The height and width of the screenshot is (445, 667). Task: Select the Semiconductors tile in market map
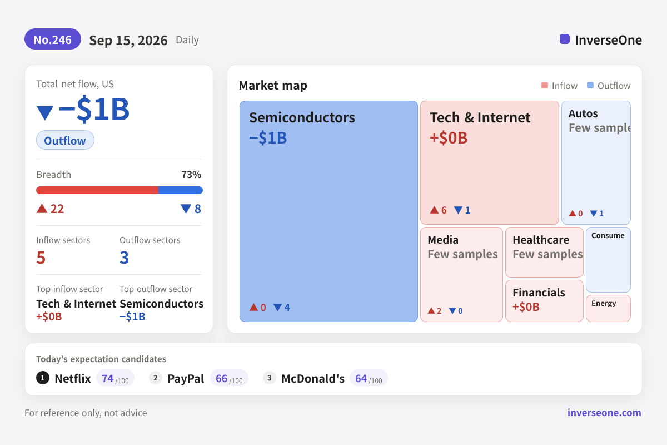(x=328, y=211)
